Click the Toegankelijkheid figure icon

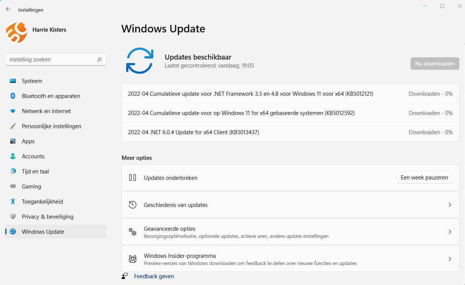[x=13, y=202]
